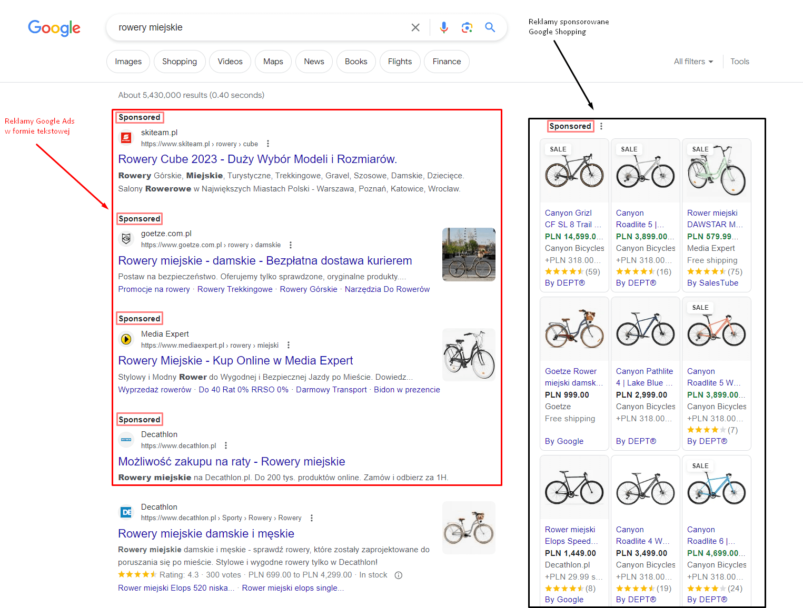
Task: Open Canyon Pathlite 4 Lake Blue product
Action: coord(645,377)
